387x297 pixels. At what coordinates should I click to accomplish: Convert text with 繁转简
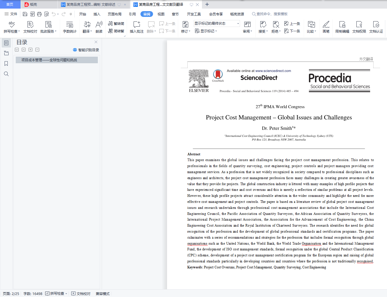pos(116,23)
